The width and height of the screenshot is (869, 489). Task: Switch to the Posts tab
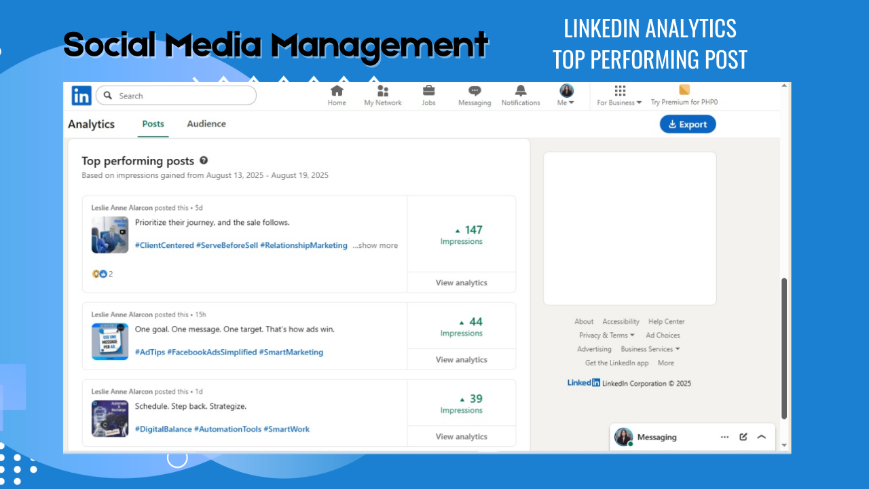tap(153, 124)
